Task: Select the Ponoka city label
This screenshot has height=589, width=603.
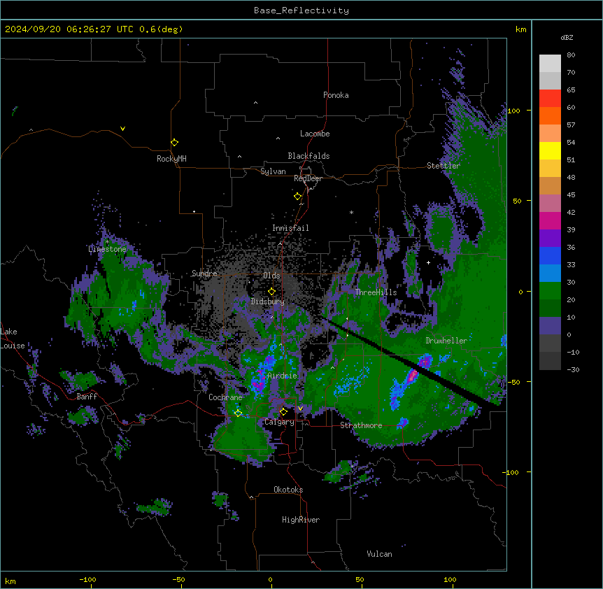Action: pyautogui.click(x=336, y=95)
